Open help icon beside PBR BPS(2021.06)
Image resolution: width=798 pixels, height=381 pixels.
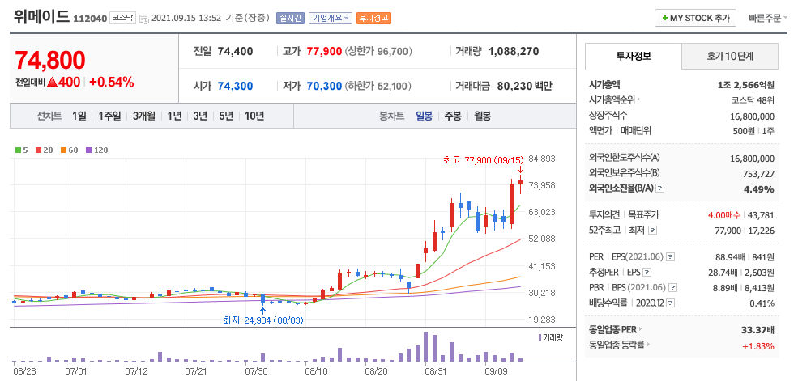click(672, 288)
